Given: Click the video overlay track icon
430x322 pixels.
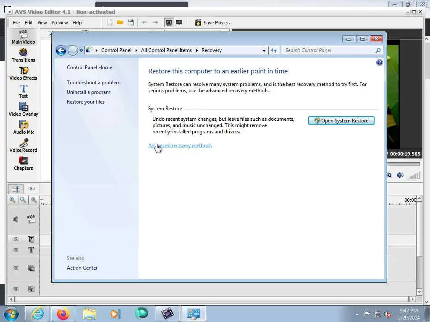Looking at the screenshot, I should [x=31, y=268].
